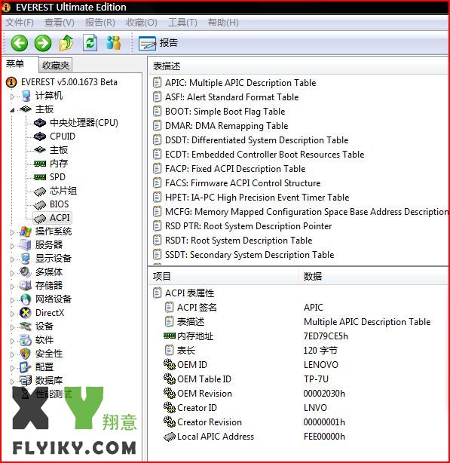
Task: Click the Users toolbar icon
Action: click(x=114, y=43)
